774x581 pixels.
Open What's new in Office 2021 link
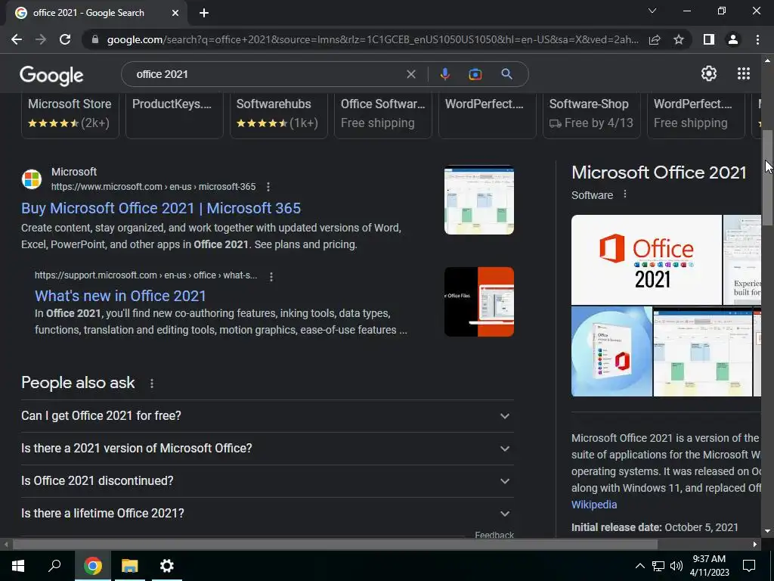[120, 296]
